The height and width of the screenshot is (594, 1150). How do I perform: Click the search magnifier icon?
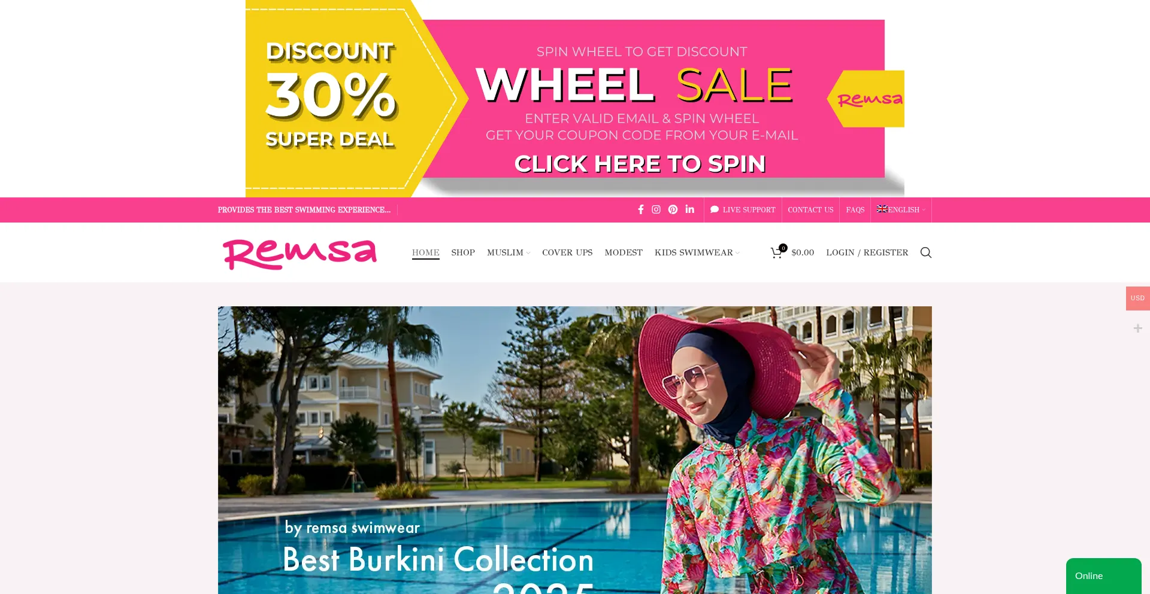pos(926,252)
